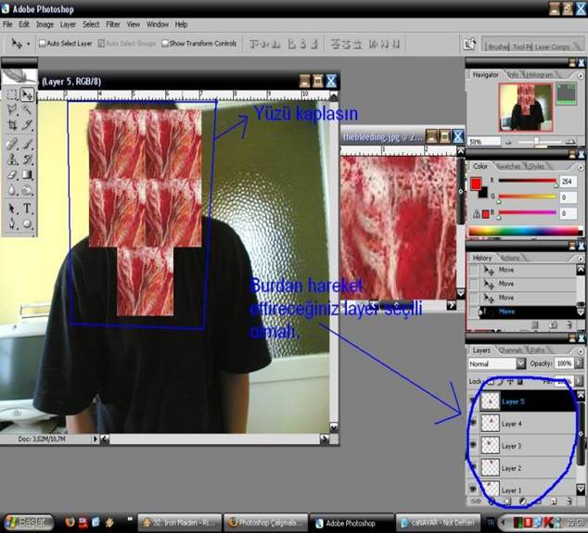The height and width of the screenshot is (533, 588).
Task: Select the Pen tool
Action: pos(12,223)
